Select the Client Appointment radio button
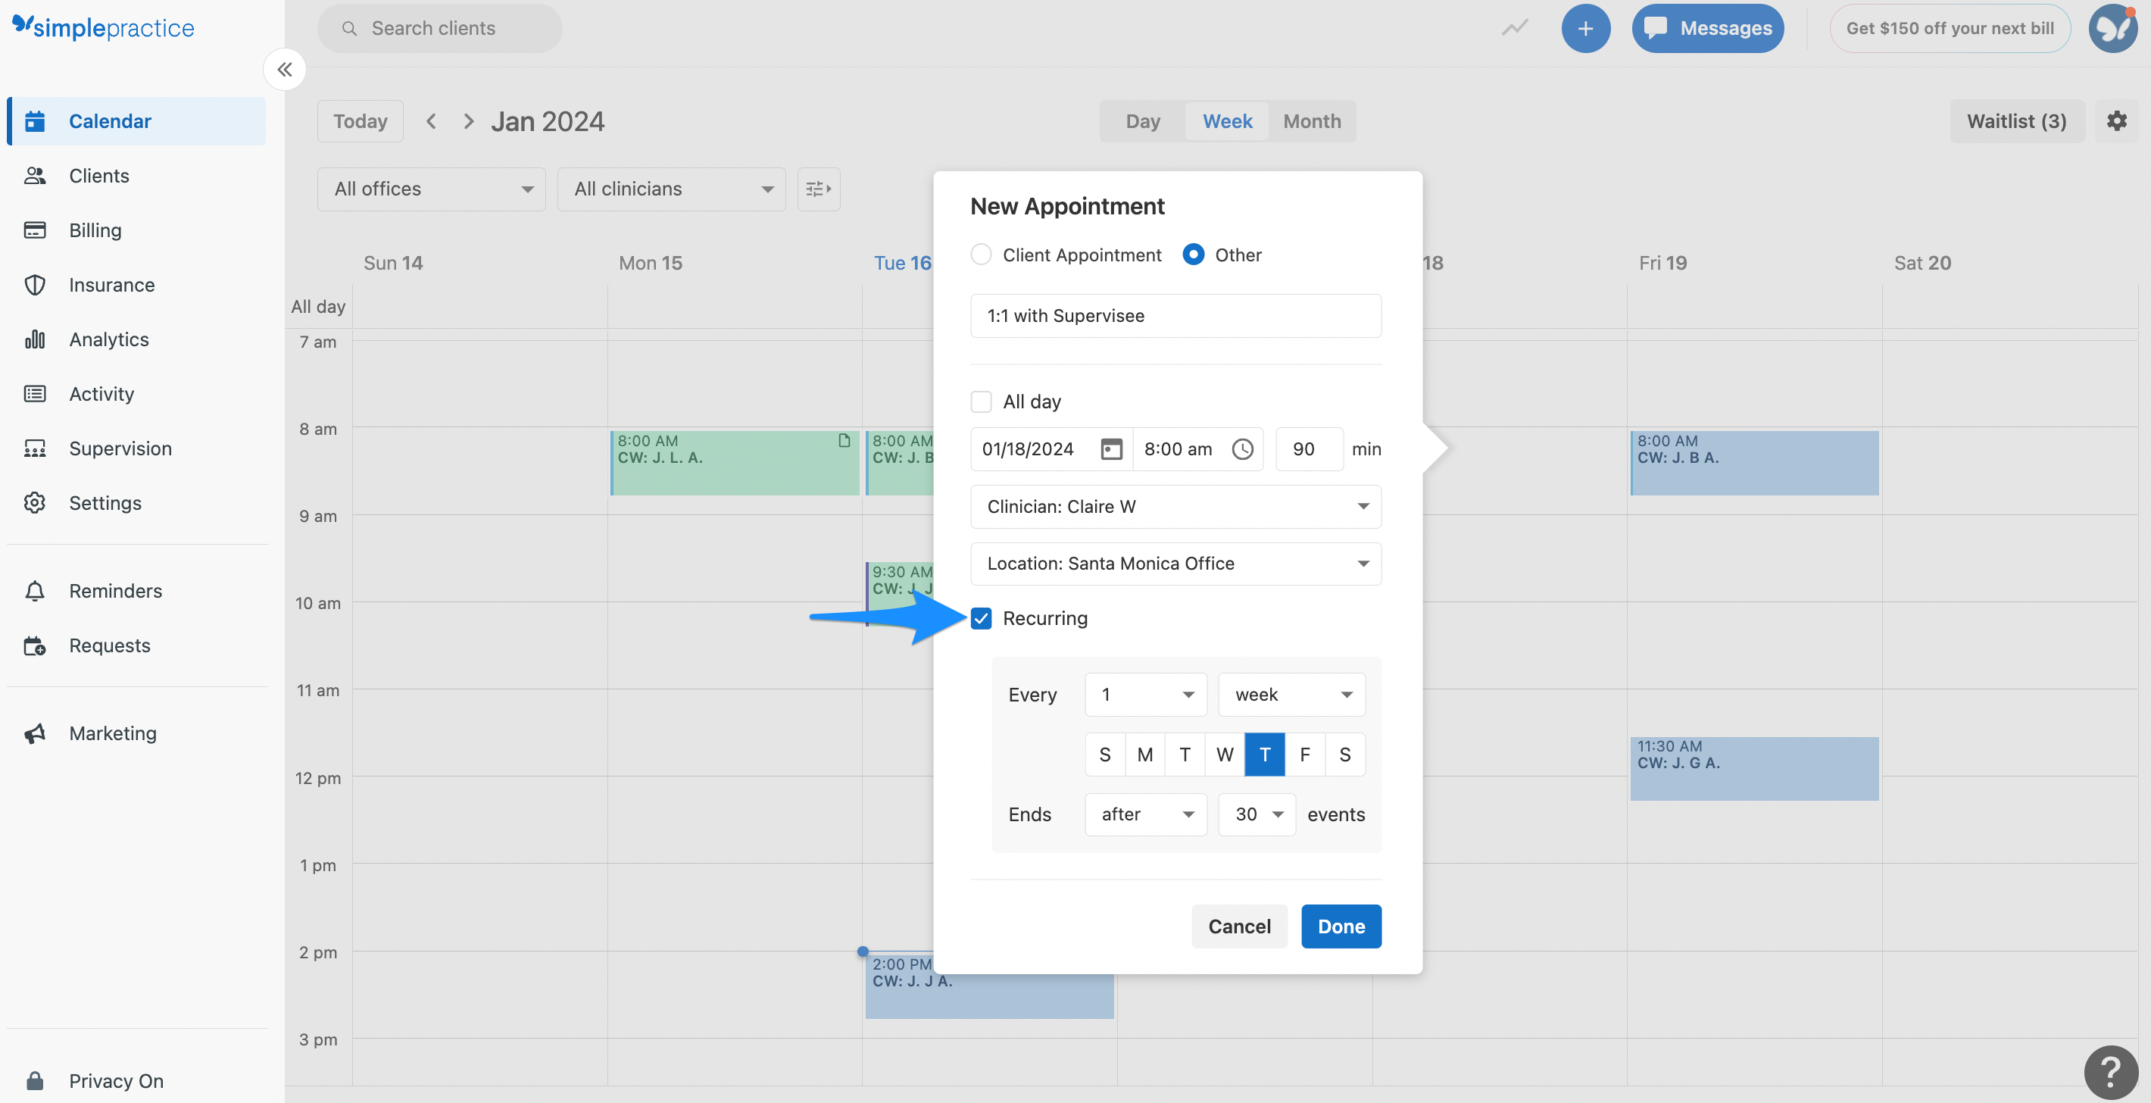Image resolution: width=2151 pixels, height=1103 pixels. 980,255
